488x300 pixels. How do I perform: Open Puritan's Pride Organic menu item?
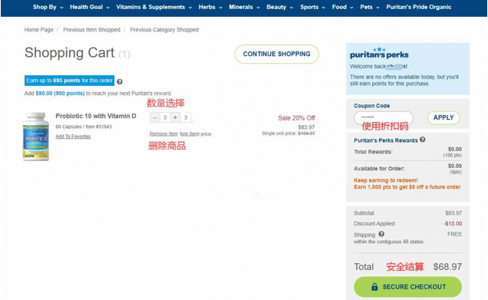419,7
